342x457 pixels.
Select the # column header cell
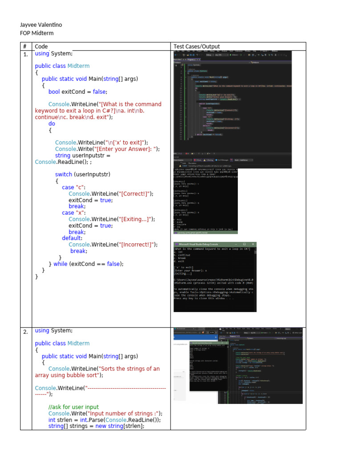tap(25, 46)
